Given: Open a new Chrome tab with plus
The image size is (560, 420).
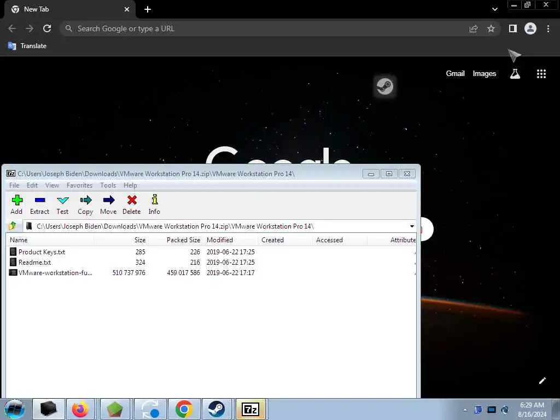Looking at the screenshot, I should click(148, 9).
